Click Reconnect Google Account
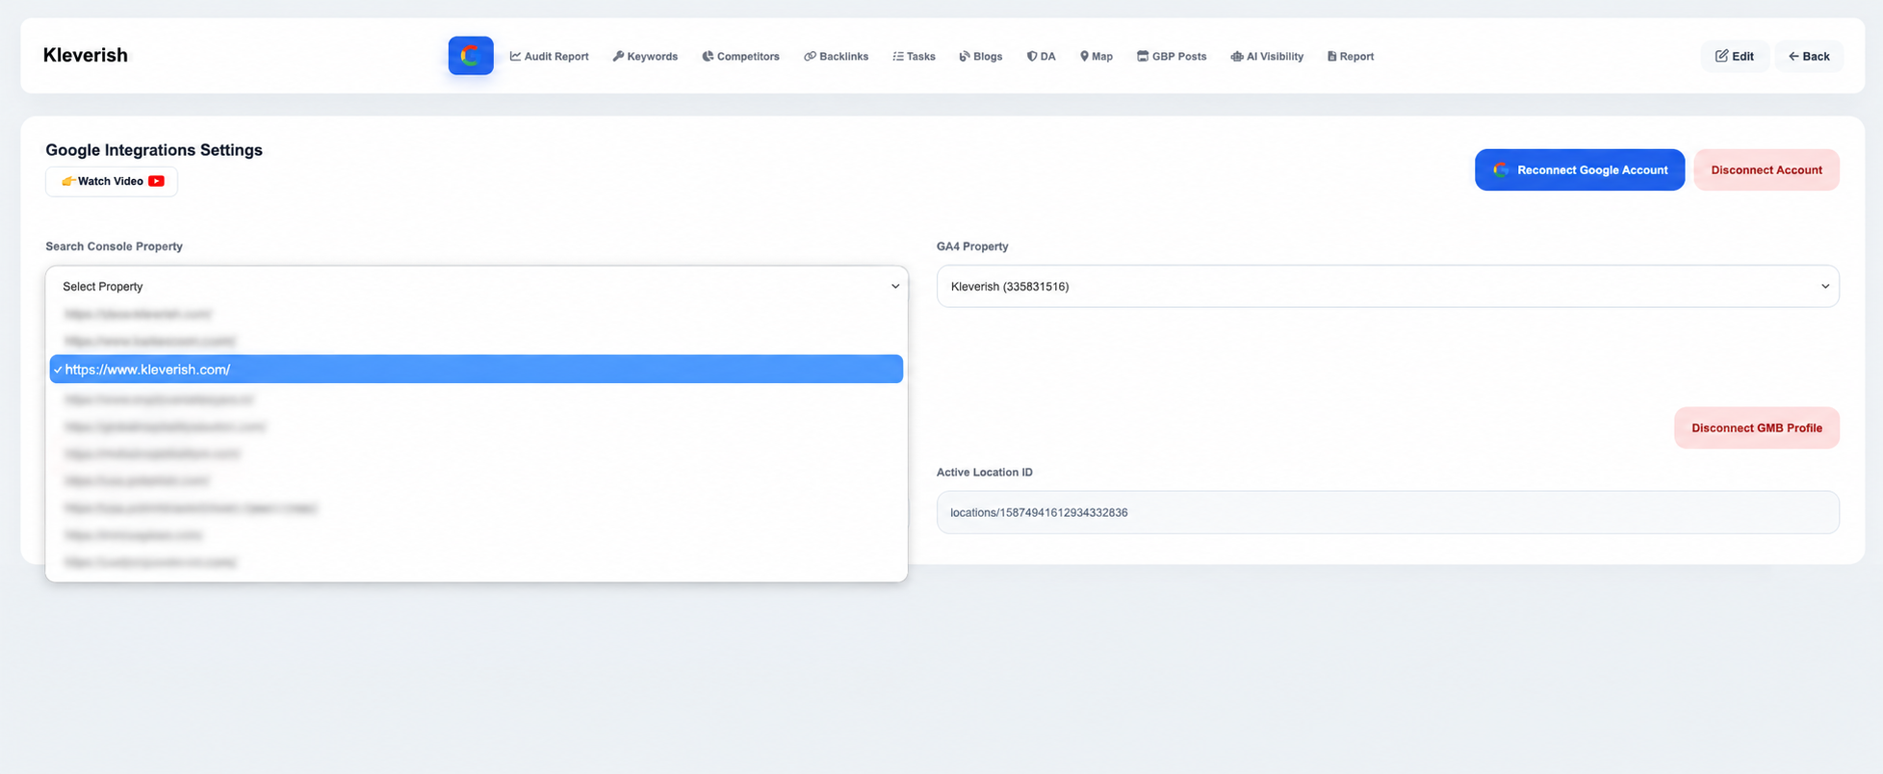Viewport: 1883px width, 774px height. [x=1580, y=170]
